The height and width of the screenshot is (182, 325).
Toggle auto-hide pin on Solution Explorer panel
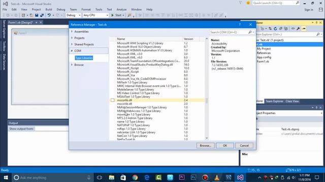click(316, 22)
